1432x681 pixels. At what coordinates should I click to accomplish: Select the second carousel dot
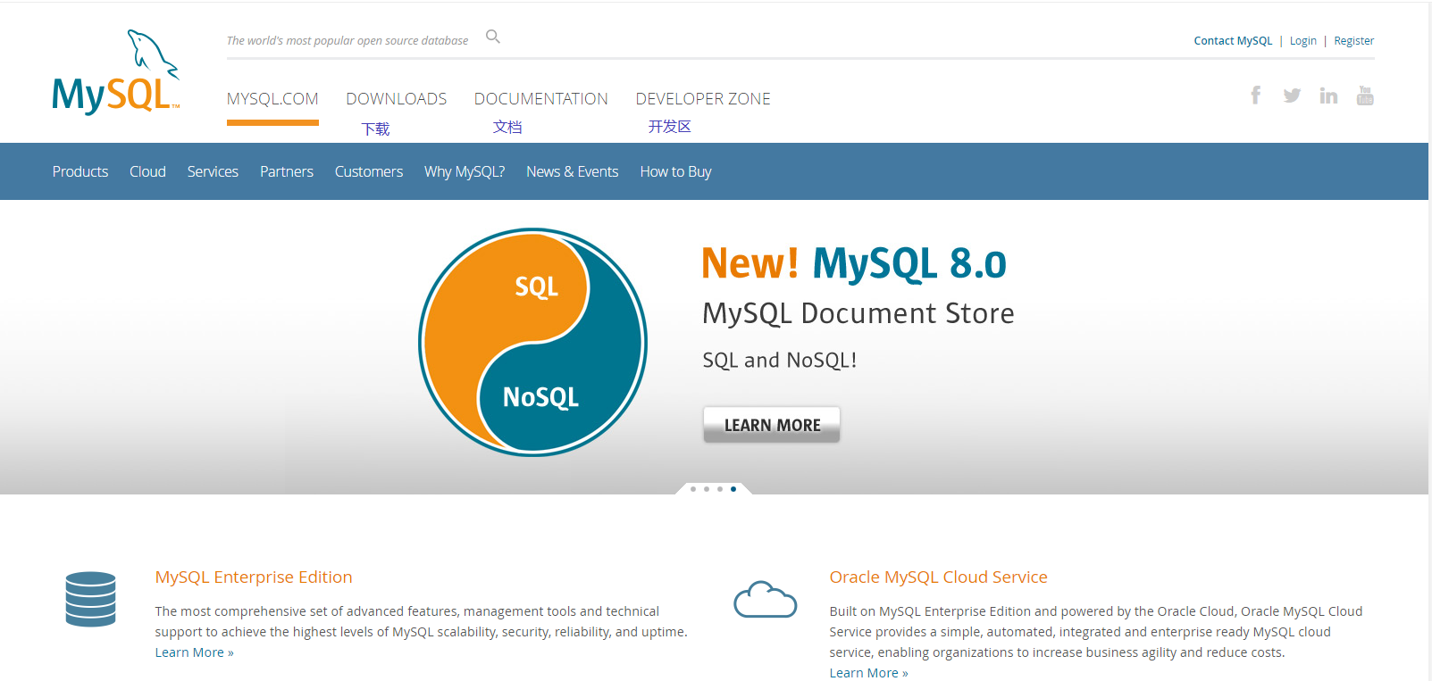[x=707, y=489]
